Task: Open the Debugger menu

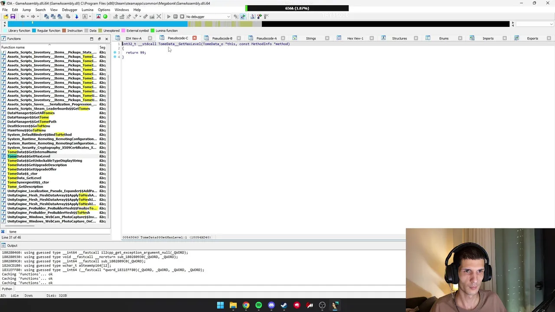Action: tap(69, 10)
